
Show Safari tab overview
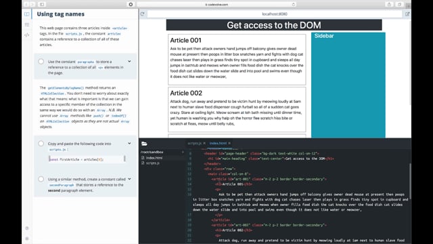[x=399, y=5]
